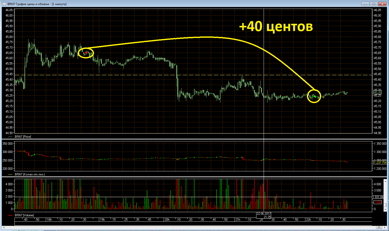The height and width of the screenshot is (231, 389).
Task: Click the crosshair volume value 1 931,84
Action: click(x=378, y=197)
